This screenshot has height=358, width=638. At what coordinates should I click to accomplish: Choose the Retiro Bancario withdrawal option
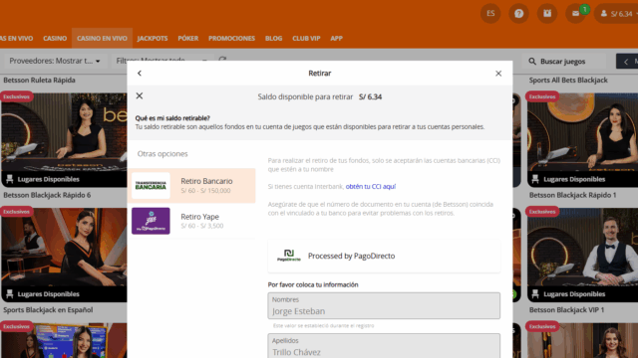click(191, 186)
